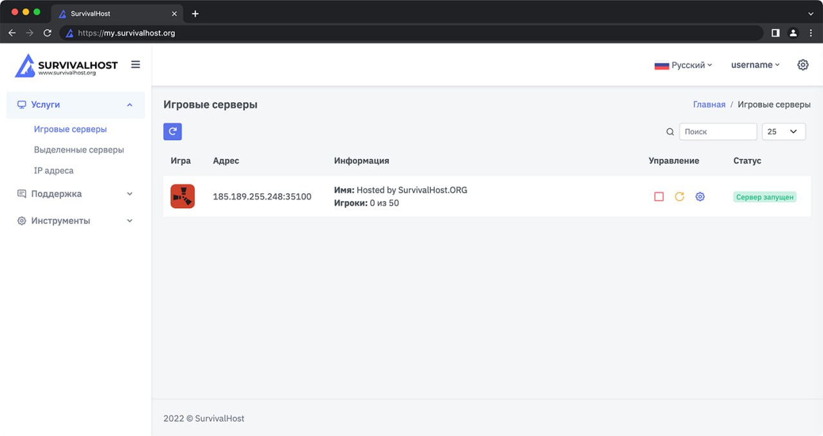Screen dimensions: 823x436
Task: Click the search magnifier icon
Action: point(670,132)
